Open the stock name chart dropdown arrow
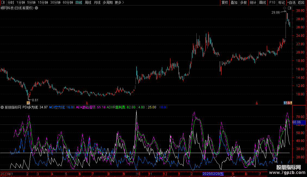The width and height of the screenshot is (307, 177). tap(36, 8)
